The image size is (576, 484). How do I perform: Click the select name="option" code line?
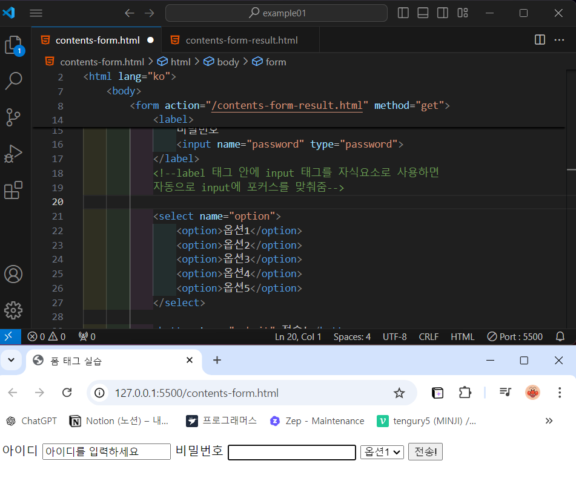pos(217,217)
